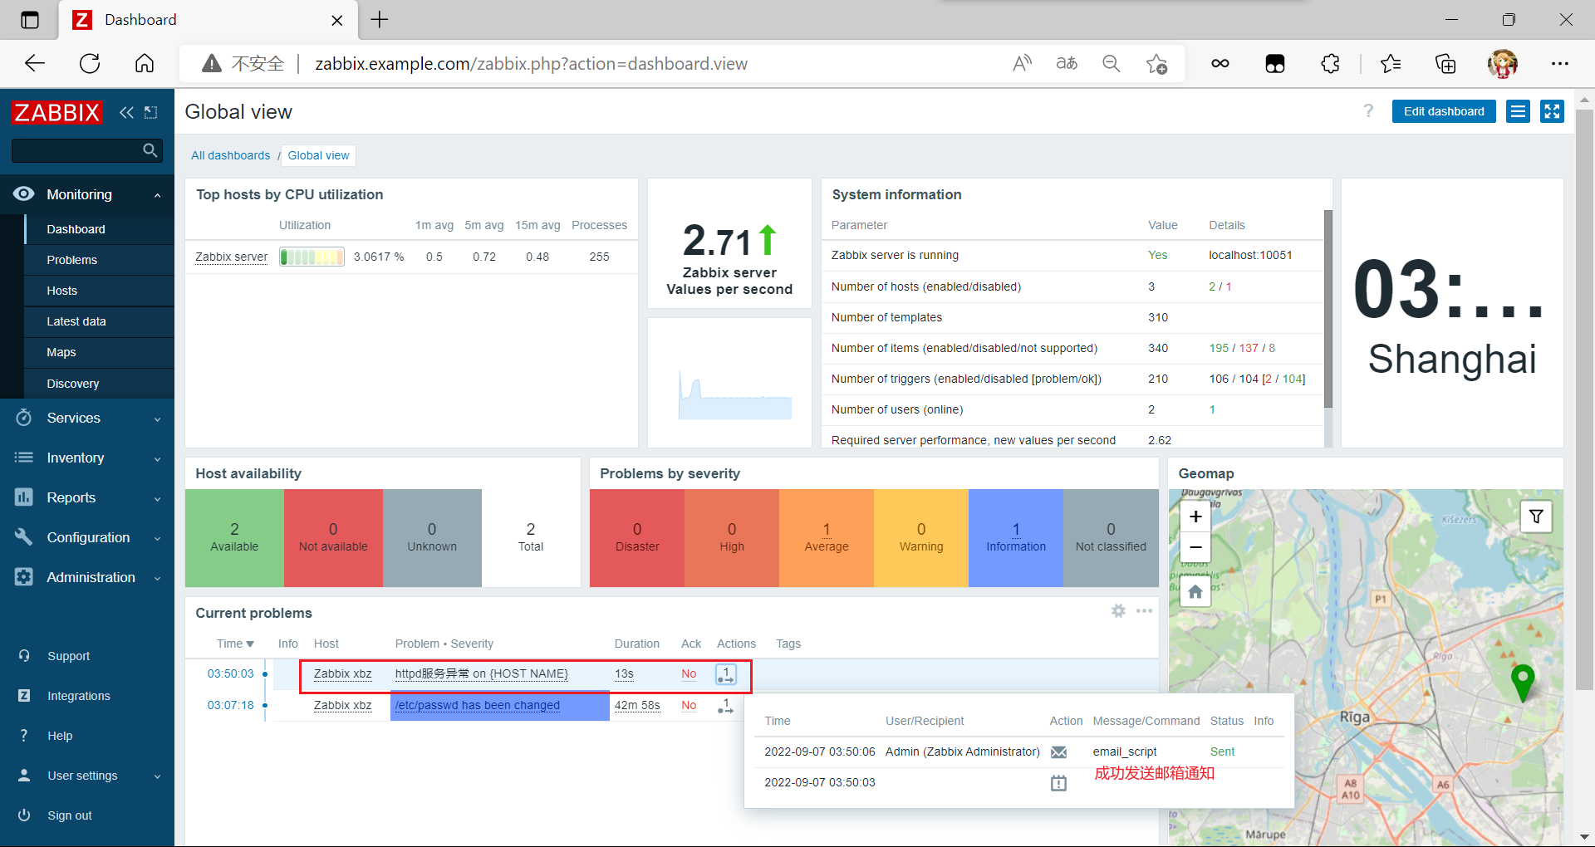Open dashboard actions list menu icon

pos(1518,111)
